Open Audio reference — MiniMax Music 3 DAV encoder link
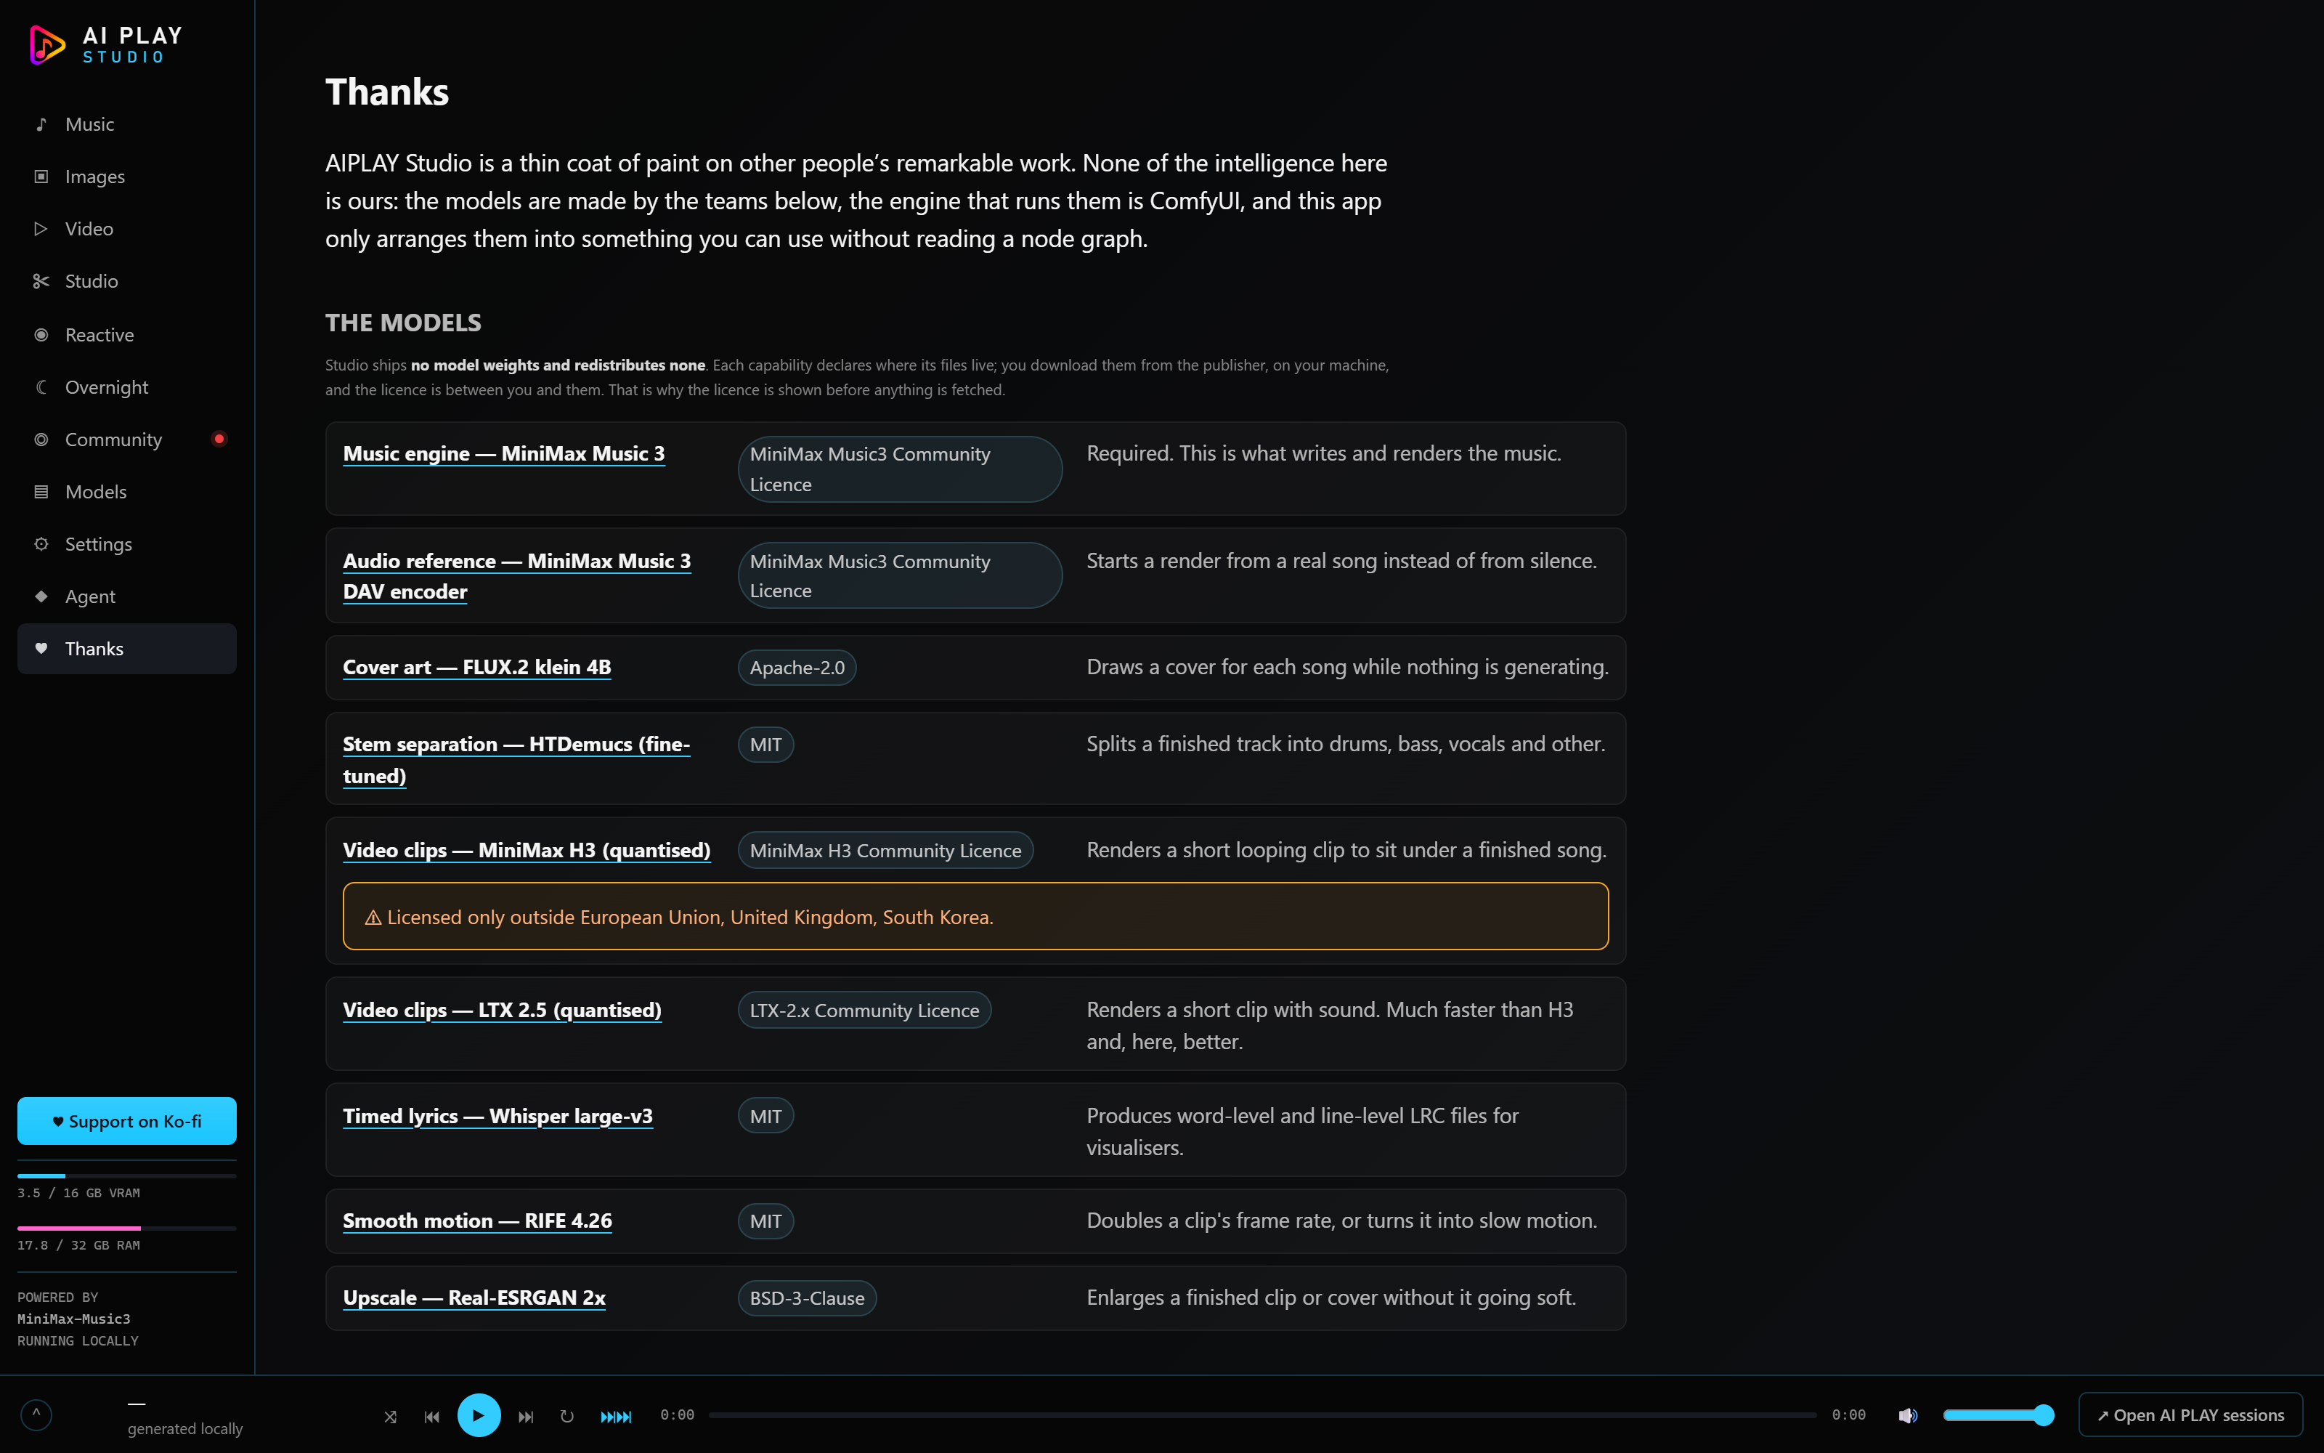Screen dimensions: 2324x1453 [516, 575]
